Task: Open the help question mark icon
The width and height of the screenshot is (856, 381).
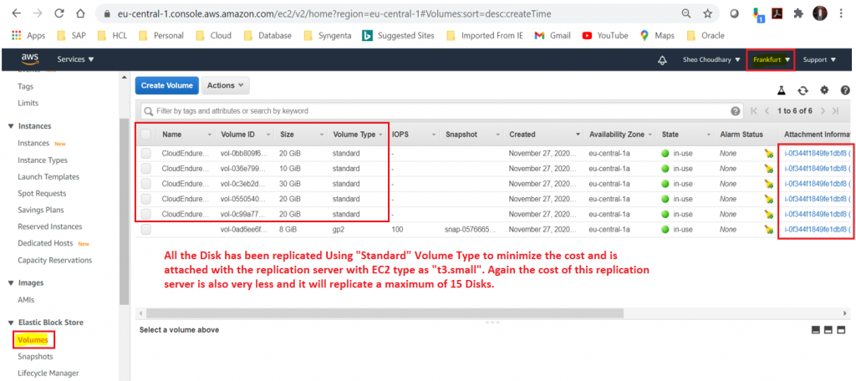Action: [x=845, y=90]
